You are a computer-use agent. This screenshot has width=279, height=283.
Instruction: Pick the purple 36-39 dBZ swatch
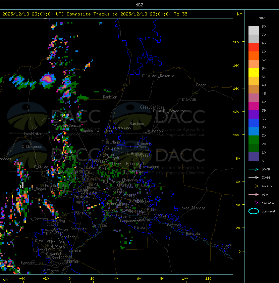point(254,114)
